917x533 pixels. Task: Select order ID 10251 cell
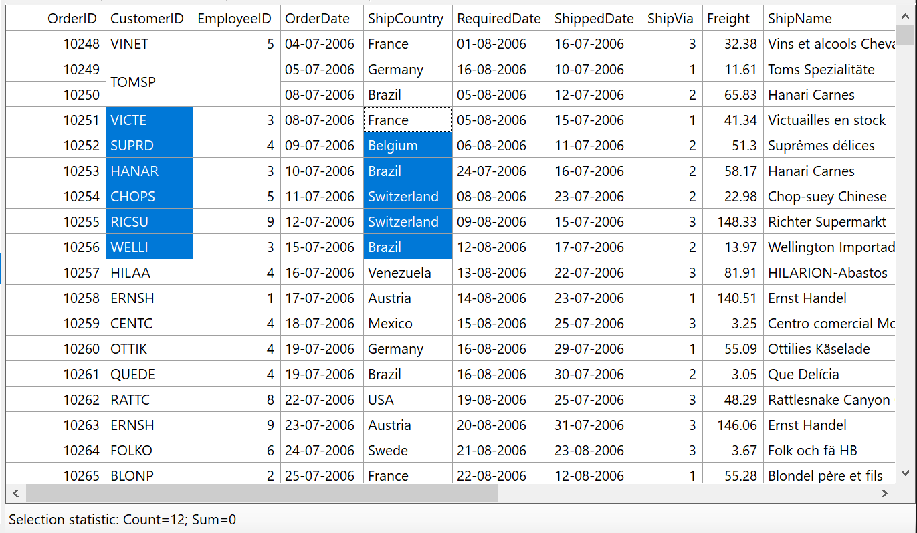tap(74, 120)
